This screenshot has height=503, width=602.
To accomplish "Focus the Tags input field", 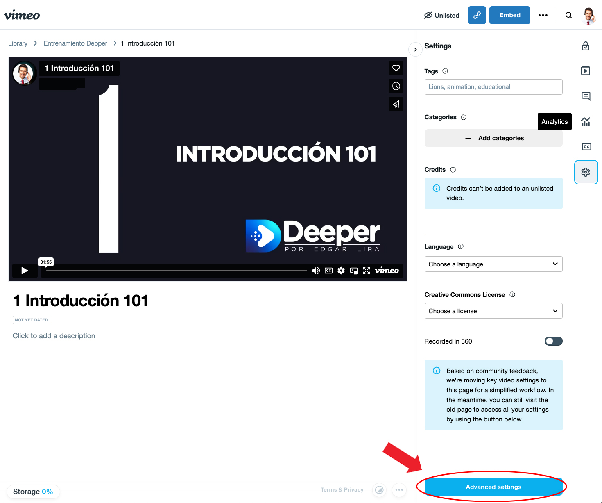I will coord(493,87).
